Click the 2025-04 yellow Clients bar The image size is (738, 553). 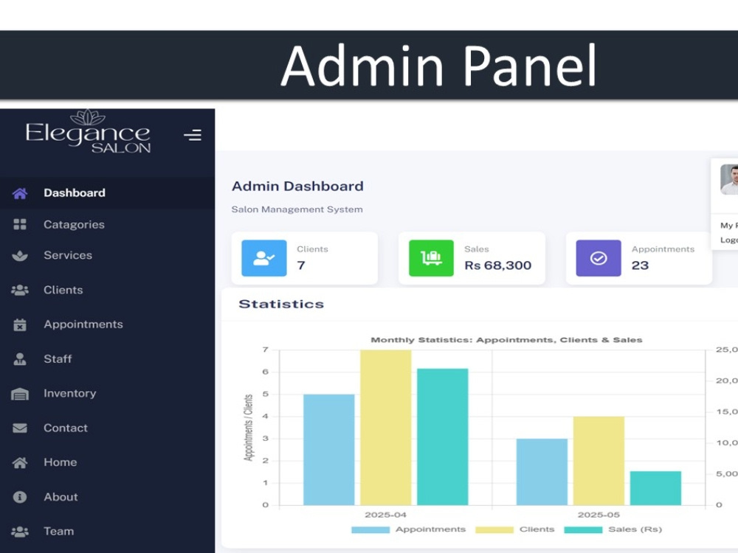[x=386, y=428]
